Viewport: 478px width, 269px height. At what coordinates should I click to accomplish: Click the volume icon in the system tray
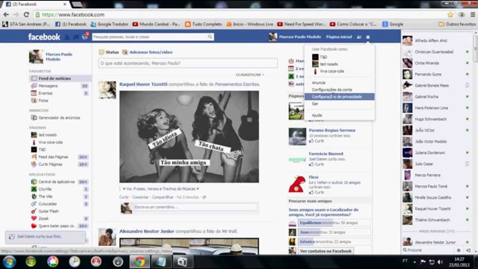pyautogui.click(x=440, y=262)
